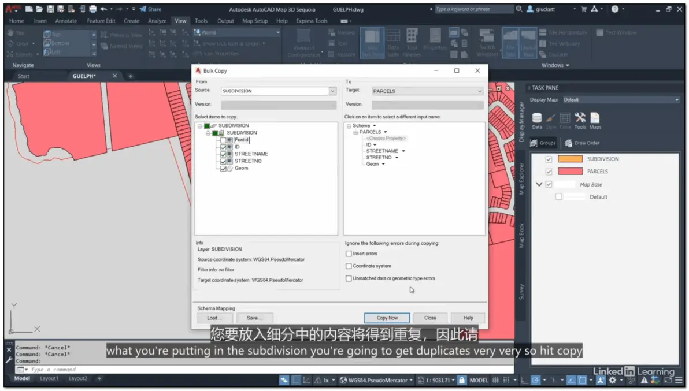Viewport: 689px width, 391px height.
Task: Open the Tools icon in Task Pane
Action: (x=580, y=121)
